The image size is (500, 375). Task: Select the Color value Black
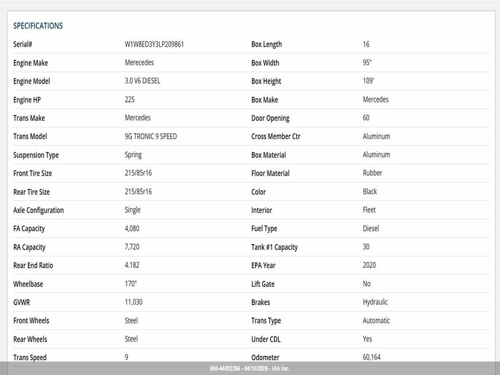pyautogui.click(x=370, y=192)
